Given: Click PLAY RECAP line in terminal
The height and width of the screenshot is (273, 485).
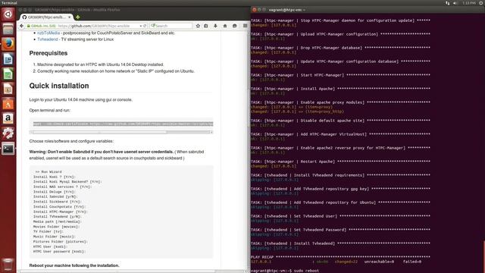Looking at the screenshot, I should [340, 257].
